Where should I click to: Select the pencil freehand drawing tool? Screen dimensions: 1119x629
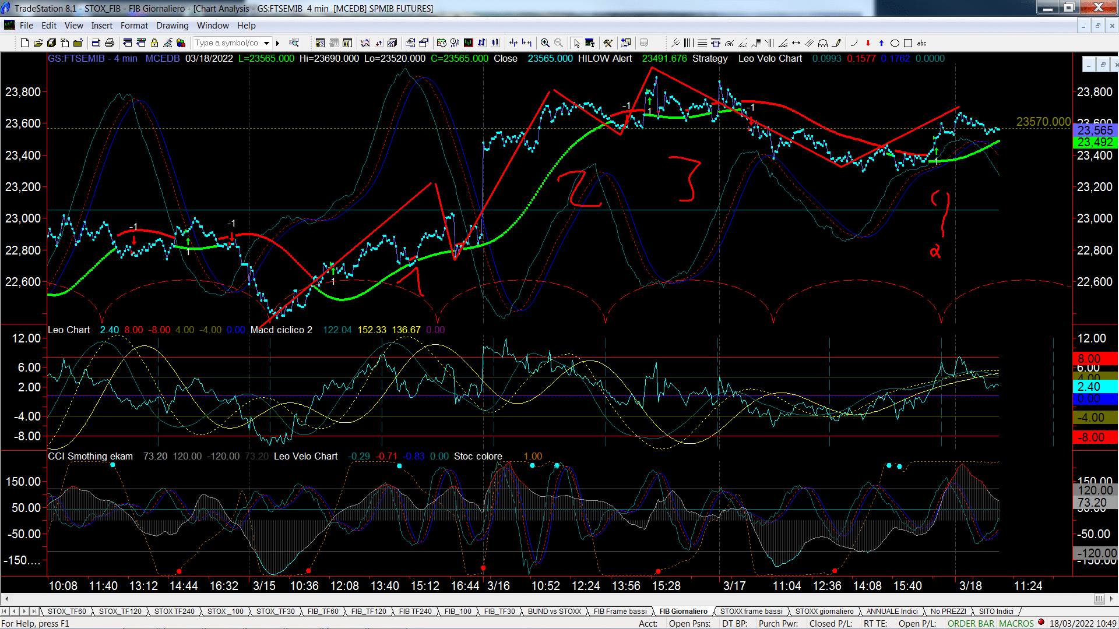pos(837,43)
